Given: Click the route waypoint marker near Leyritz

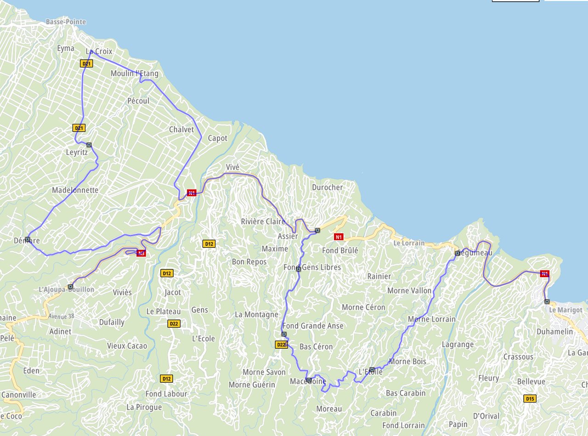Looking at the screenshot, I should tap(89, 145).
